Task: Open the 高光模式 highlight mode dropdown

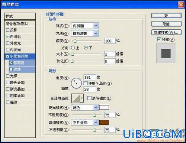Action: (85, 107)
